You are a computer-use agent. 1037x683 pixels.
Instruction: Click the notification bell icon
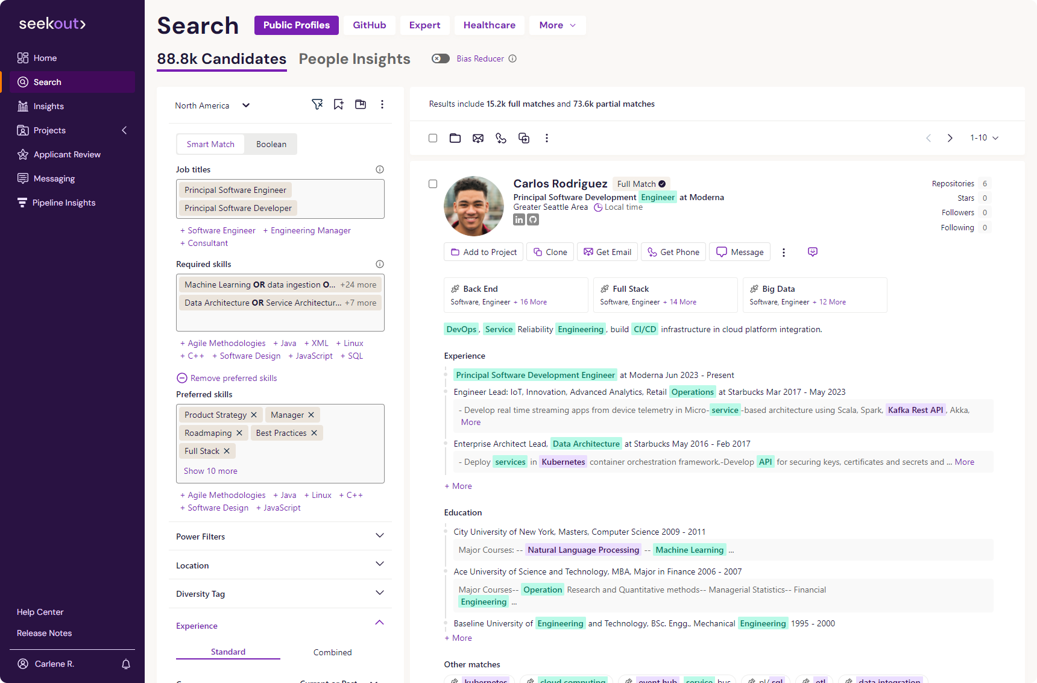click(x=126, y=664)
